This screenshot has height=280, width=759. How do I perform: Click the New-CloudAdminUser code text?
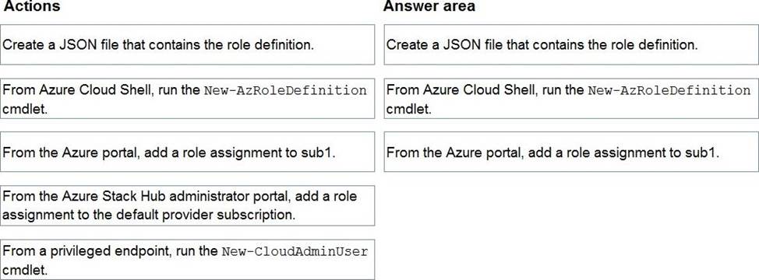(x=295, y=252)
